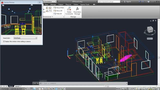Toggle Transparency display in status bar

(x=56, y=89)
